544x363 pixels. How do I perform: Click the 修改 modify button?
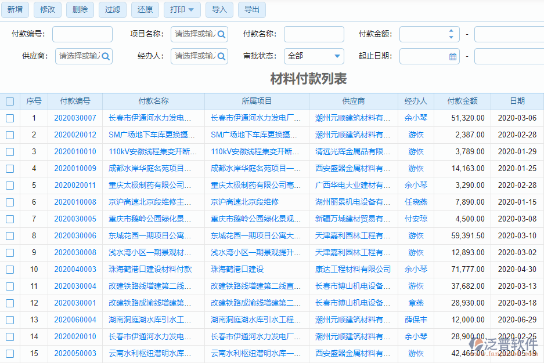click(47, 10)
